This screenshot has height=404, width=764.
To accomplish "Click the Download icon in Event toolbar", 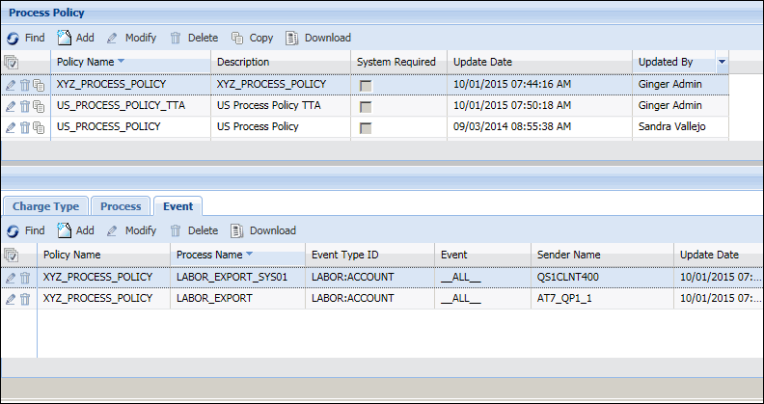I will (237, 230).
